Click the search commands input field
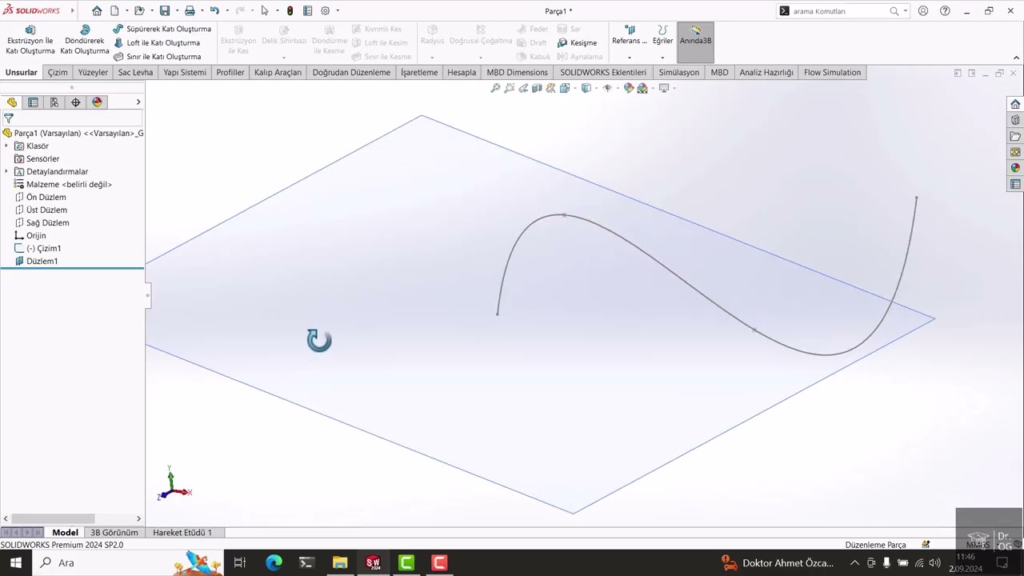1024x576 pixels. (x=839, y=11)
